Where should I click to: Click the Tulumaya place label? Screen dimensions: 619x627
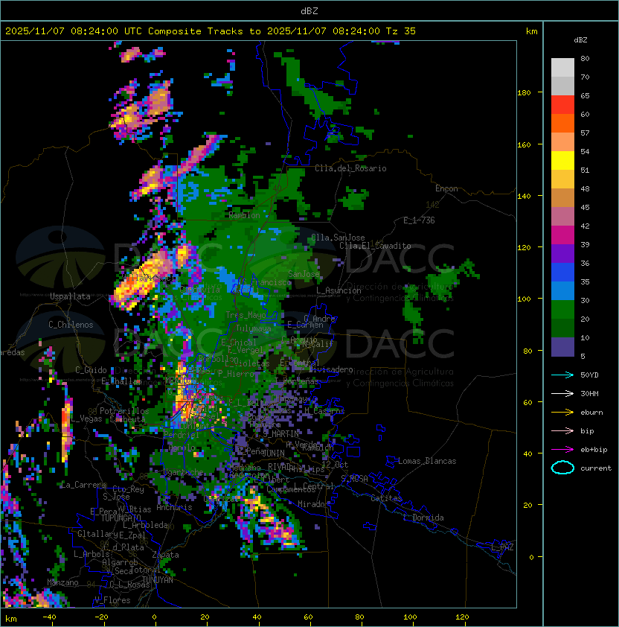coord(254,328)
